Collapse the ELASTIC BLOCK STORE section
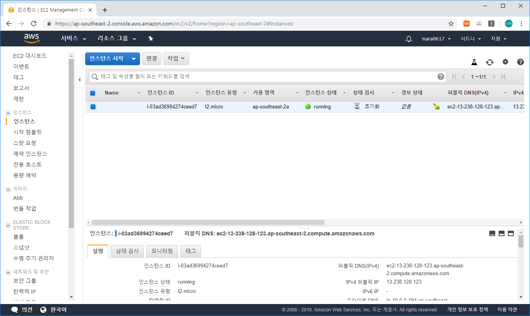530x316 pixels. point(8,225)
